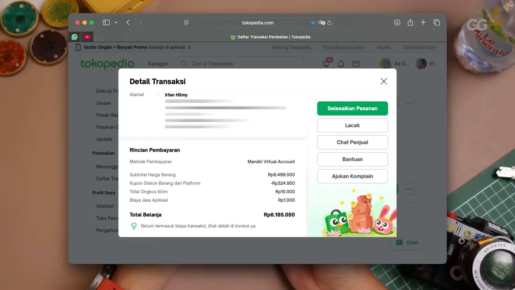Open a new tab with plus icon

pos(423,23)
